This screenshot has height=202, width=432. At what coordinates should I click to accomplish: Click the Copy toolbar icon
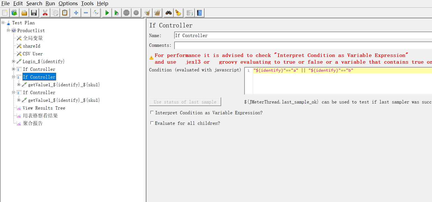[x=55, y=13]
